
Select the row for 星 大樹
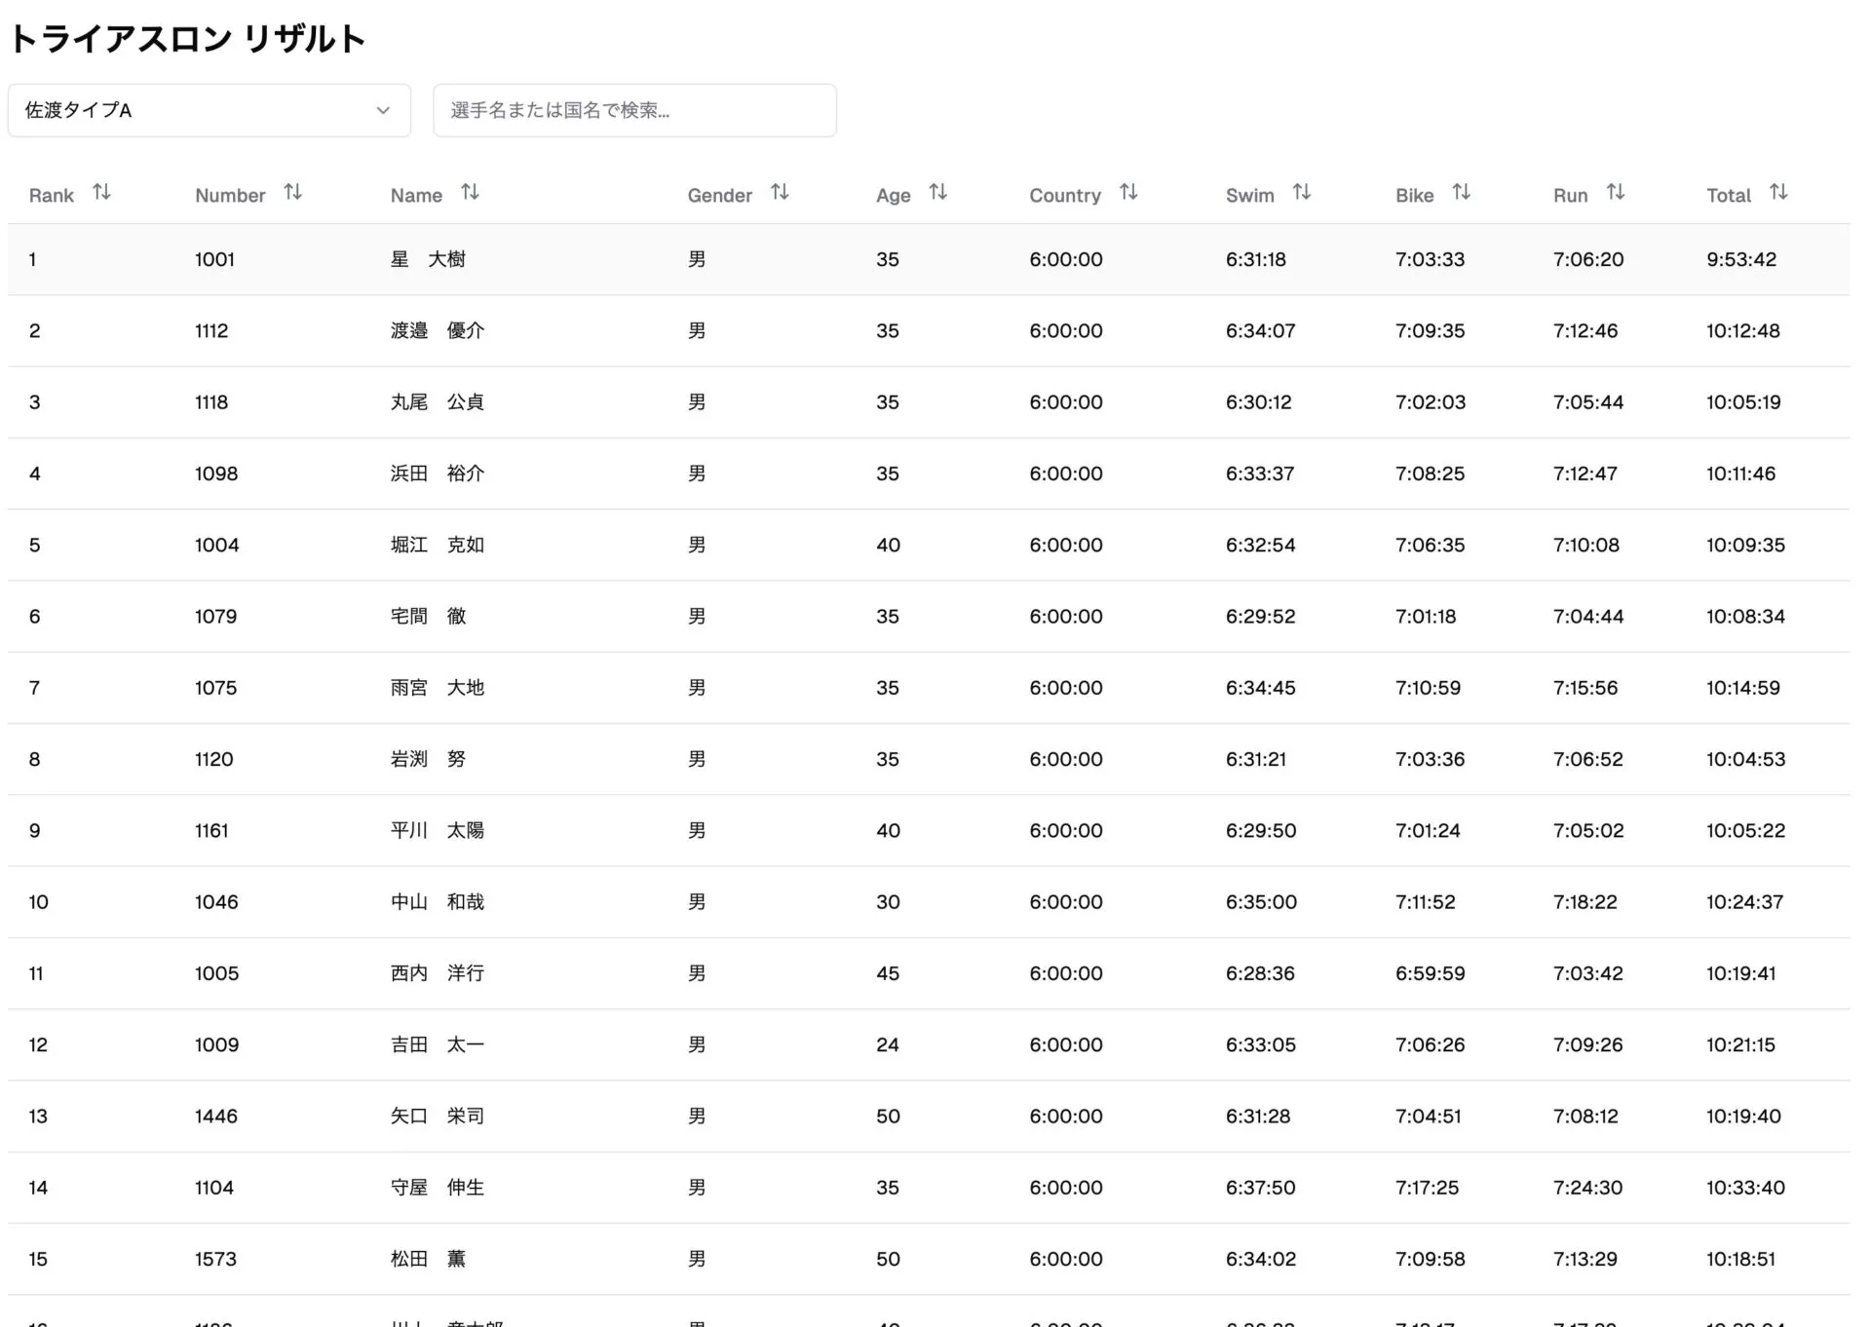coord(428,259)
